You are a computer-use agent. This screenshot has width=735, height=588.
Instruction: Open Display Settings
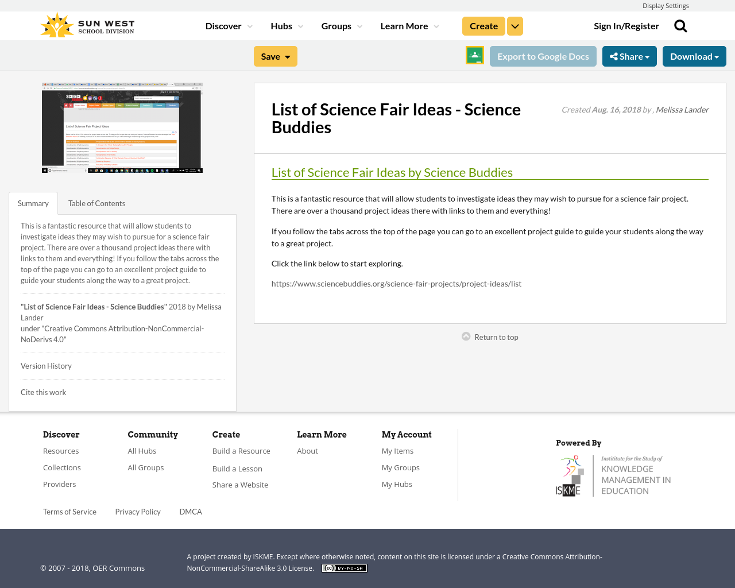[x=666, y=5]
